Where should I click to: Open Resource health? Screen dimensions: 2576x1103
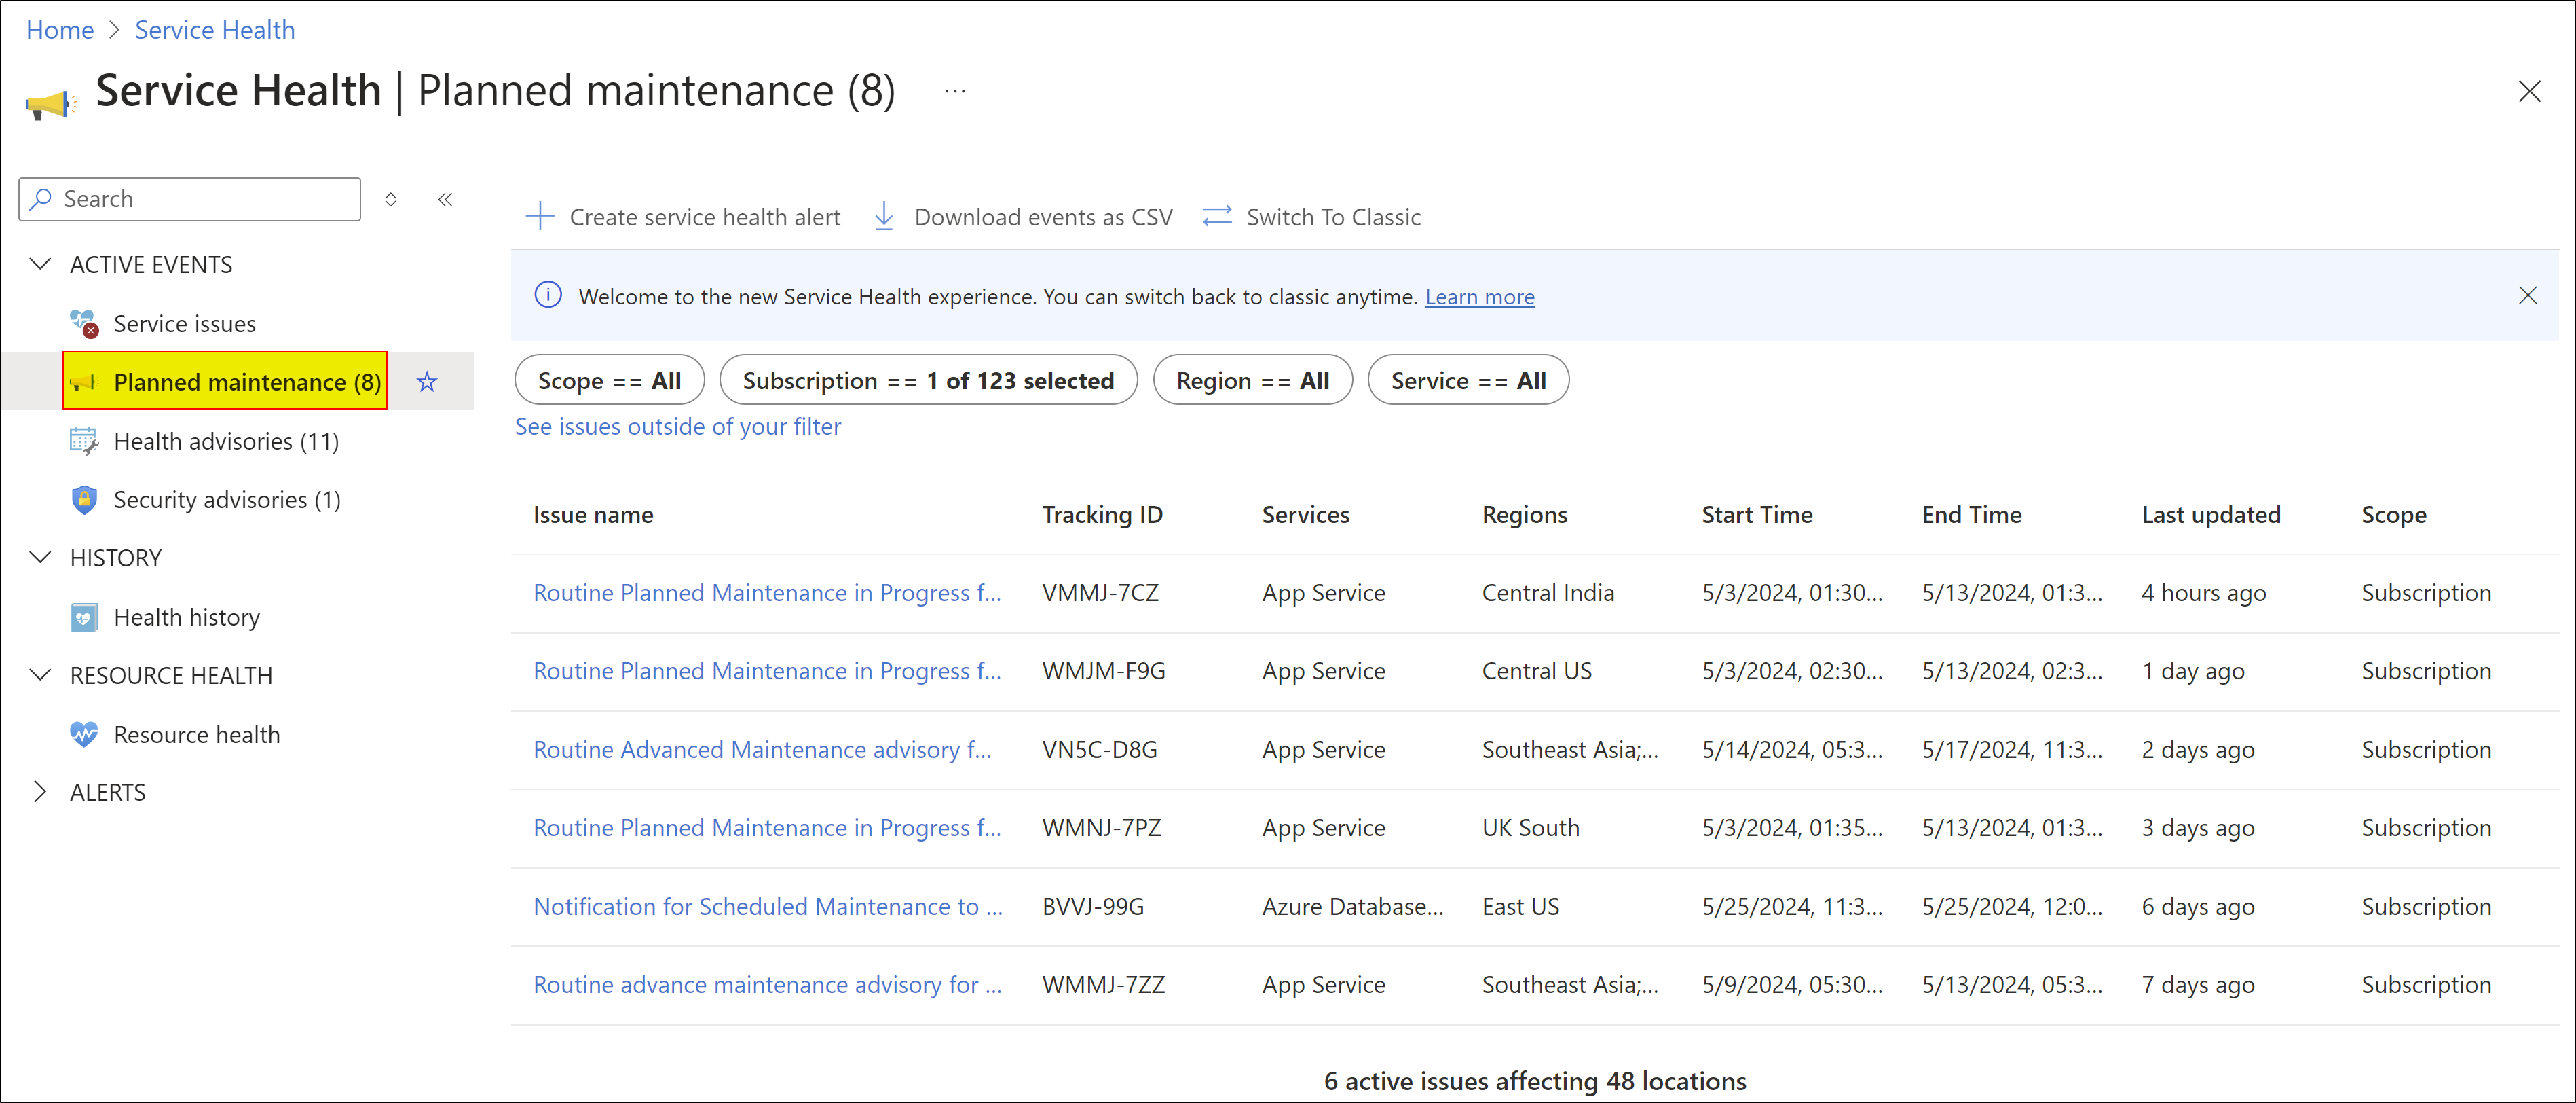tap(197, 735)
